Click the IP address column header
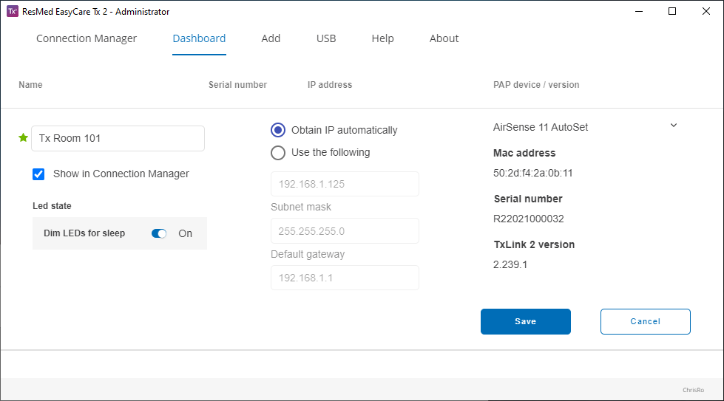Viewport: 724px width, 401px height. pos(330,85)
